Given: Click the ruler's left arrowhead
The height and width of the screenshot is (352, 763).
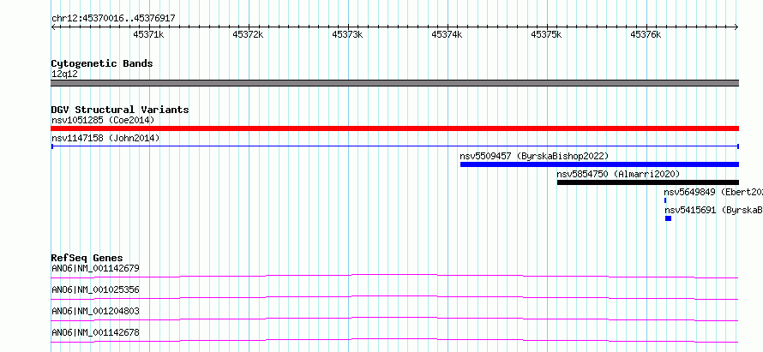Looking at the screenshot, I should (x=53, y=27).
